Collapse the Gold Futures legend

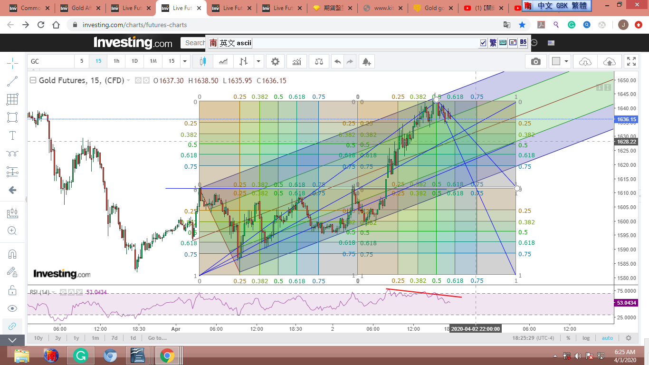point(33,80)
